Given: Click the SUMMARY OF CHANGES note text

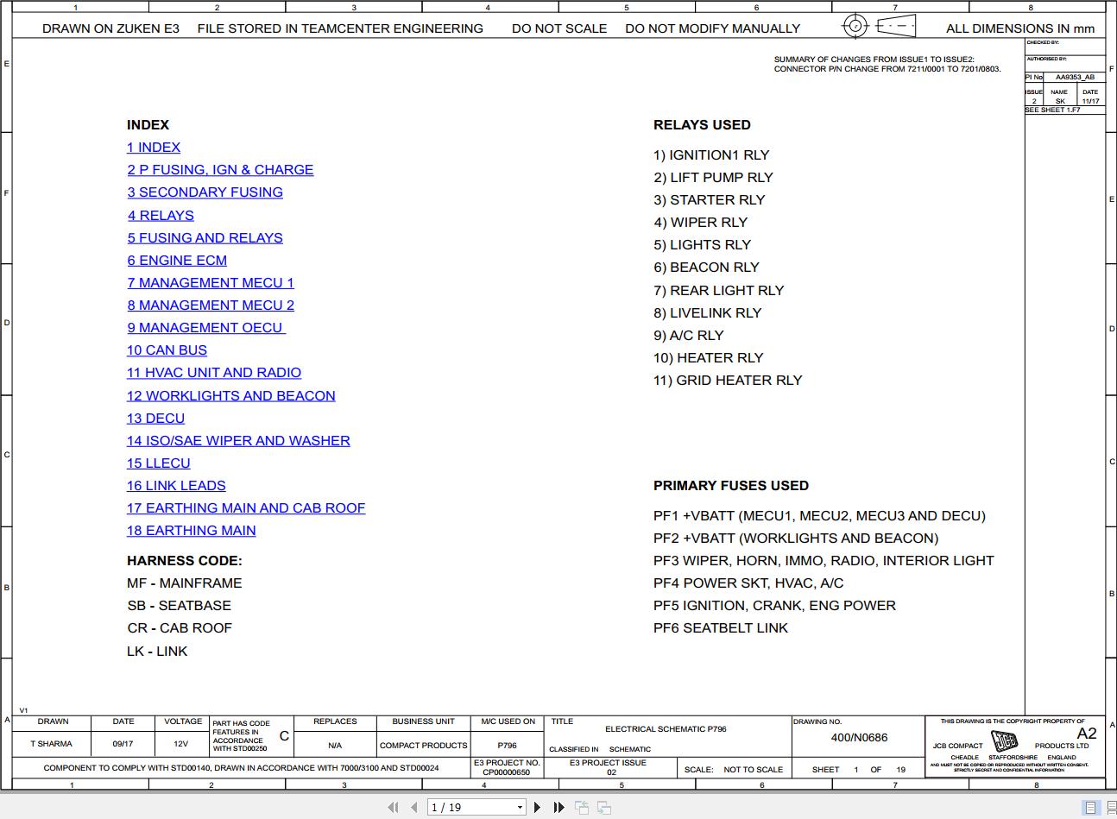Looking at the screenshot, I should point(887,65).
